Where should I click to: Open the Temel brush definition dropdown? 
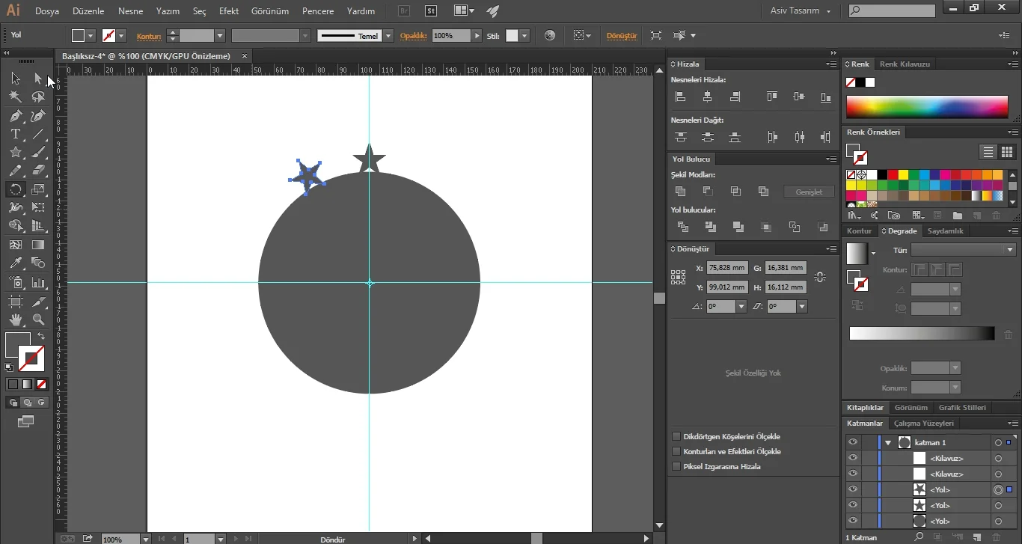click(x=388, y=36)
